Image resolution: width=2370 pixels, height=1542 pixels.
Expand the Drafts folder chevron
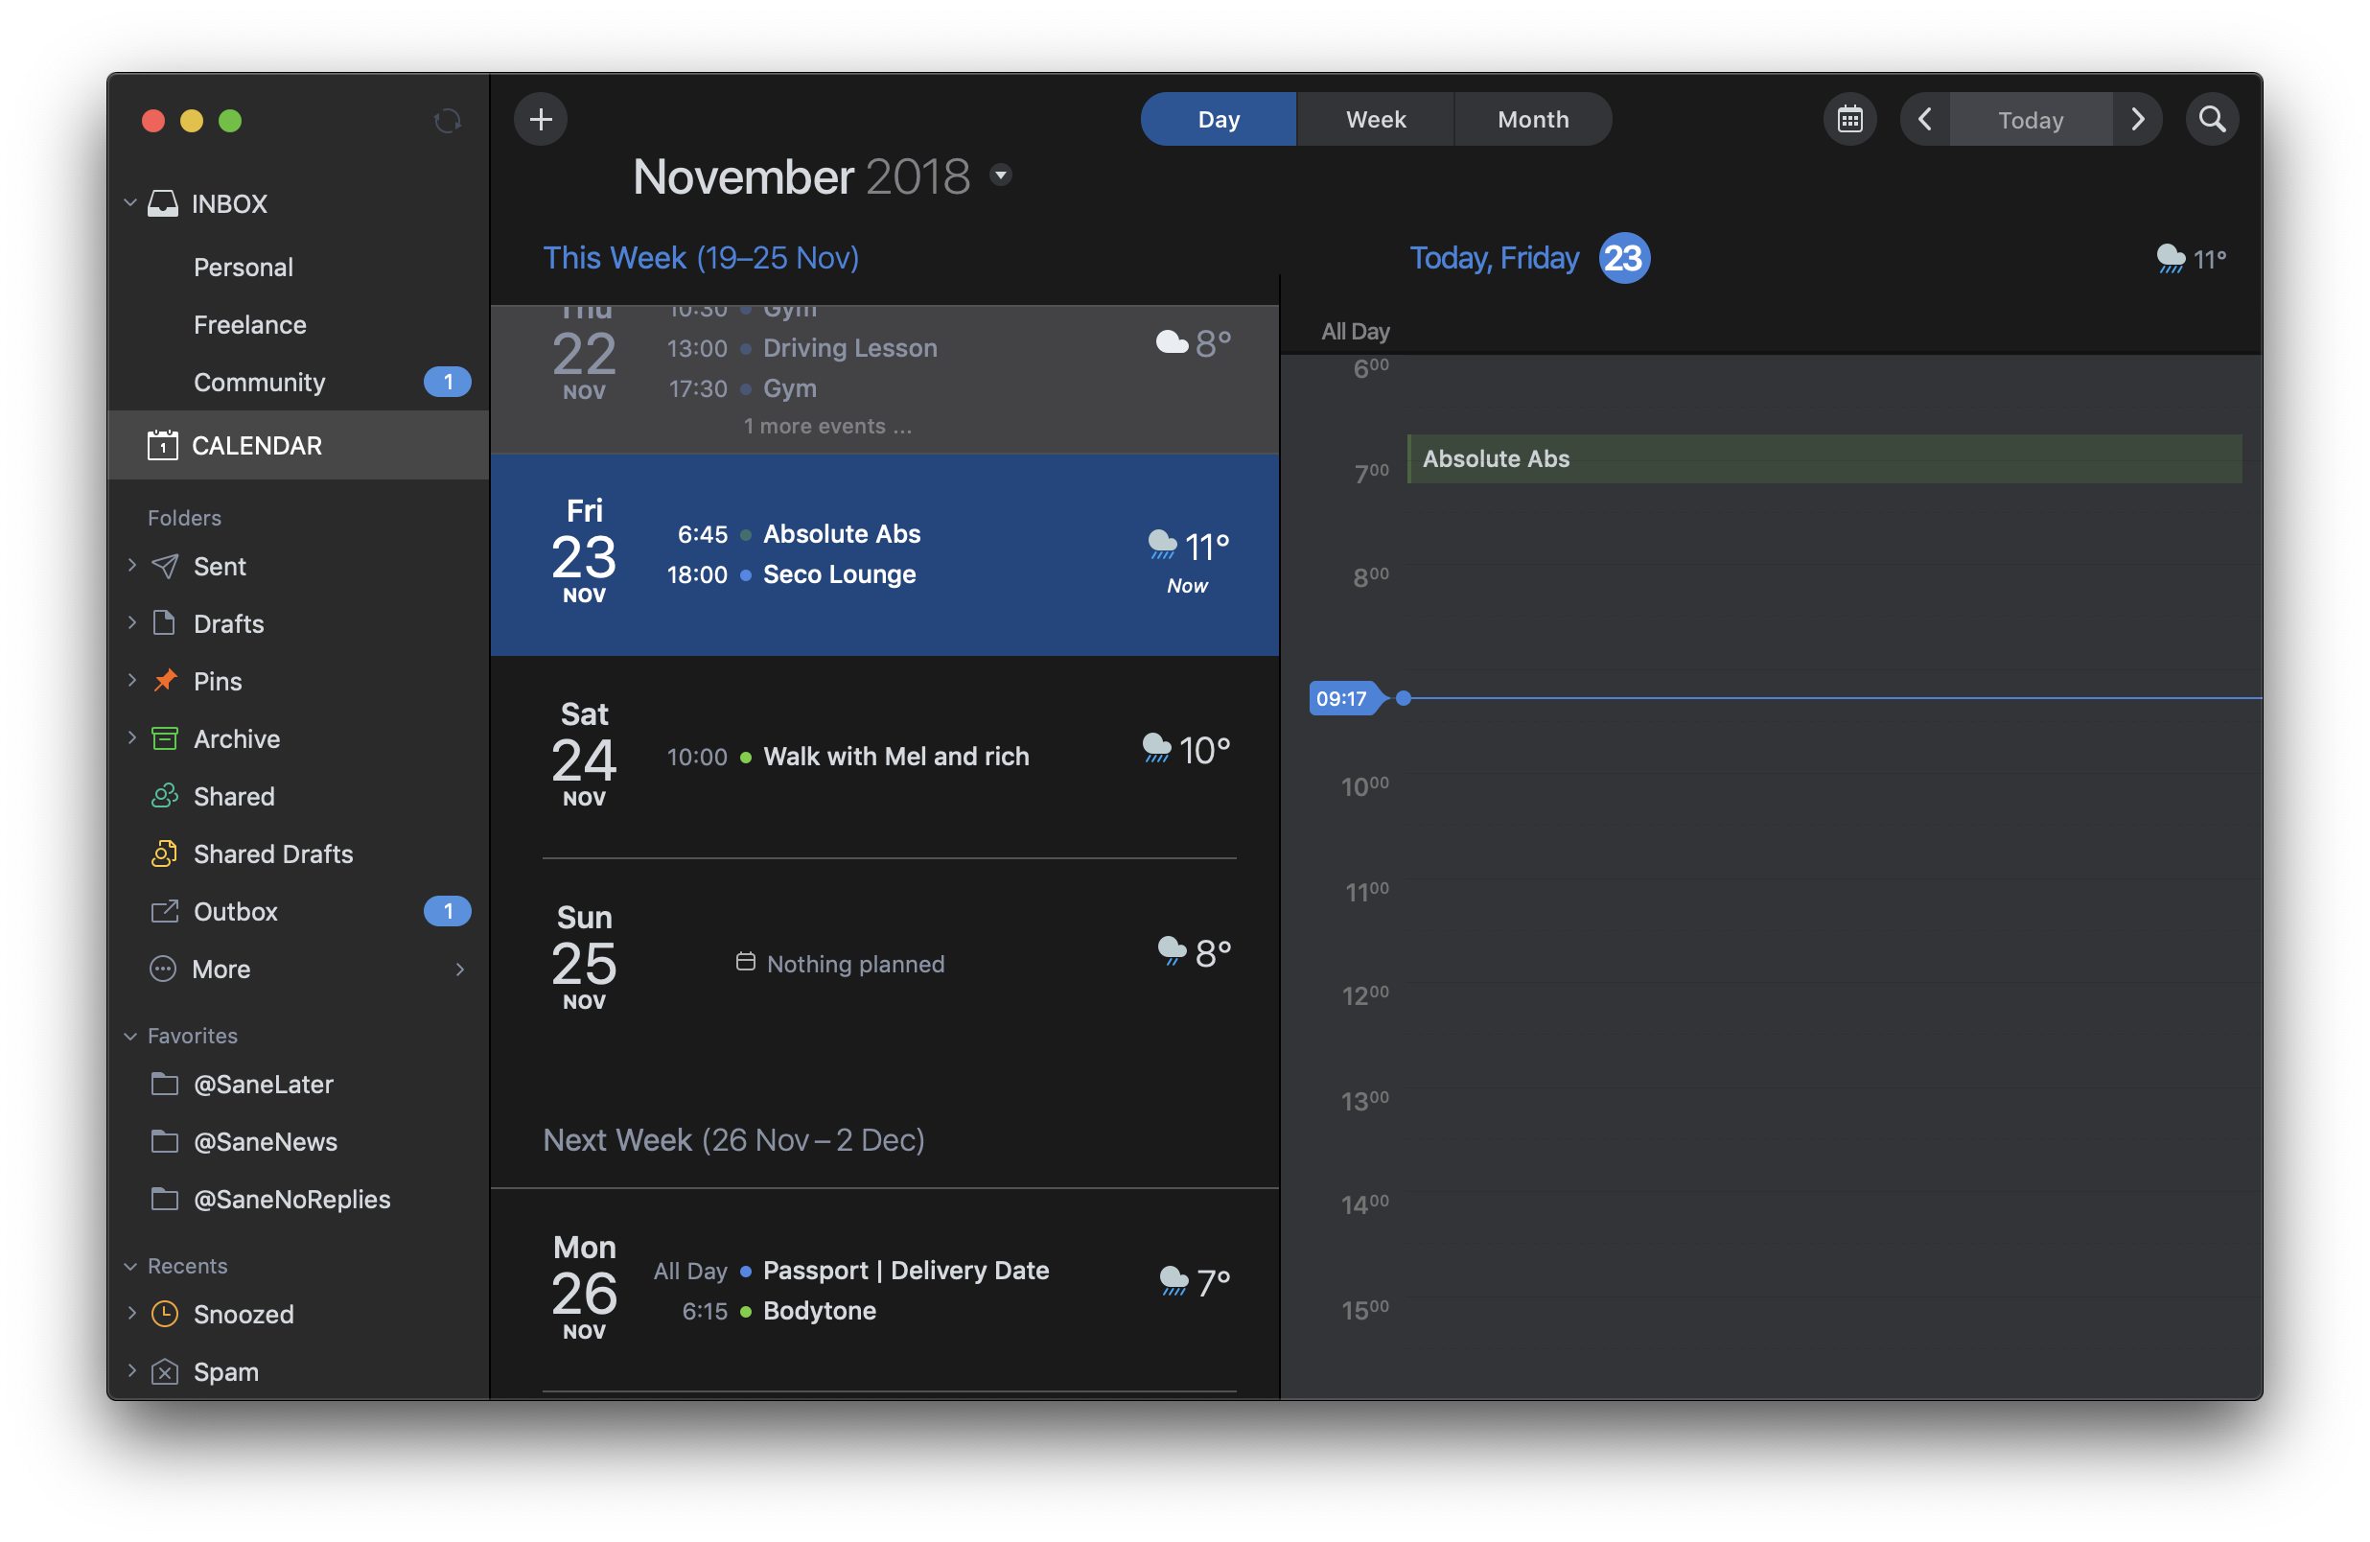click(x=131, y=623)
